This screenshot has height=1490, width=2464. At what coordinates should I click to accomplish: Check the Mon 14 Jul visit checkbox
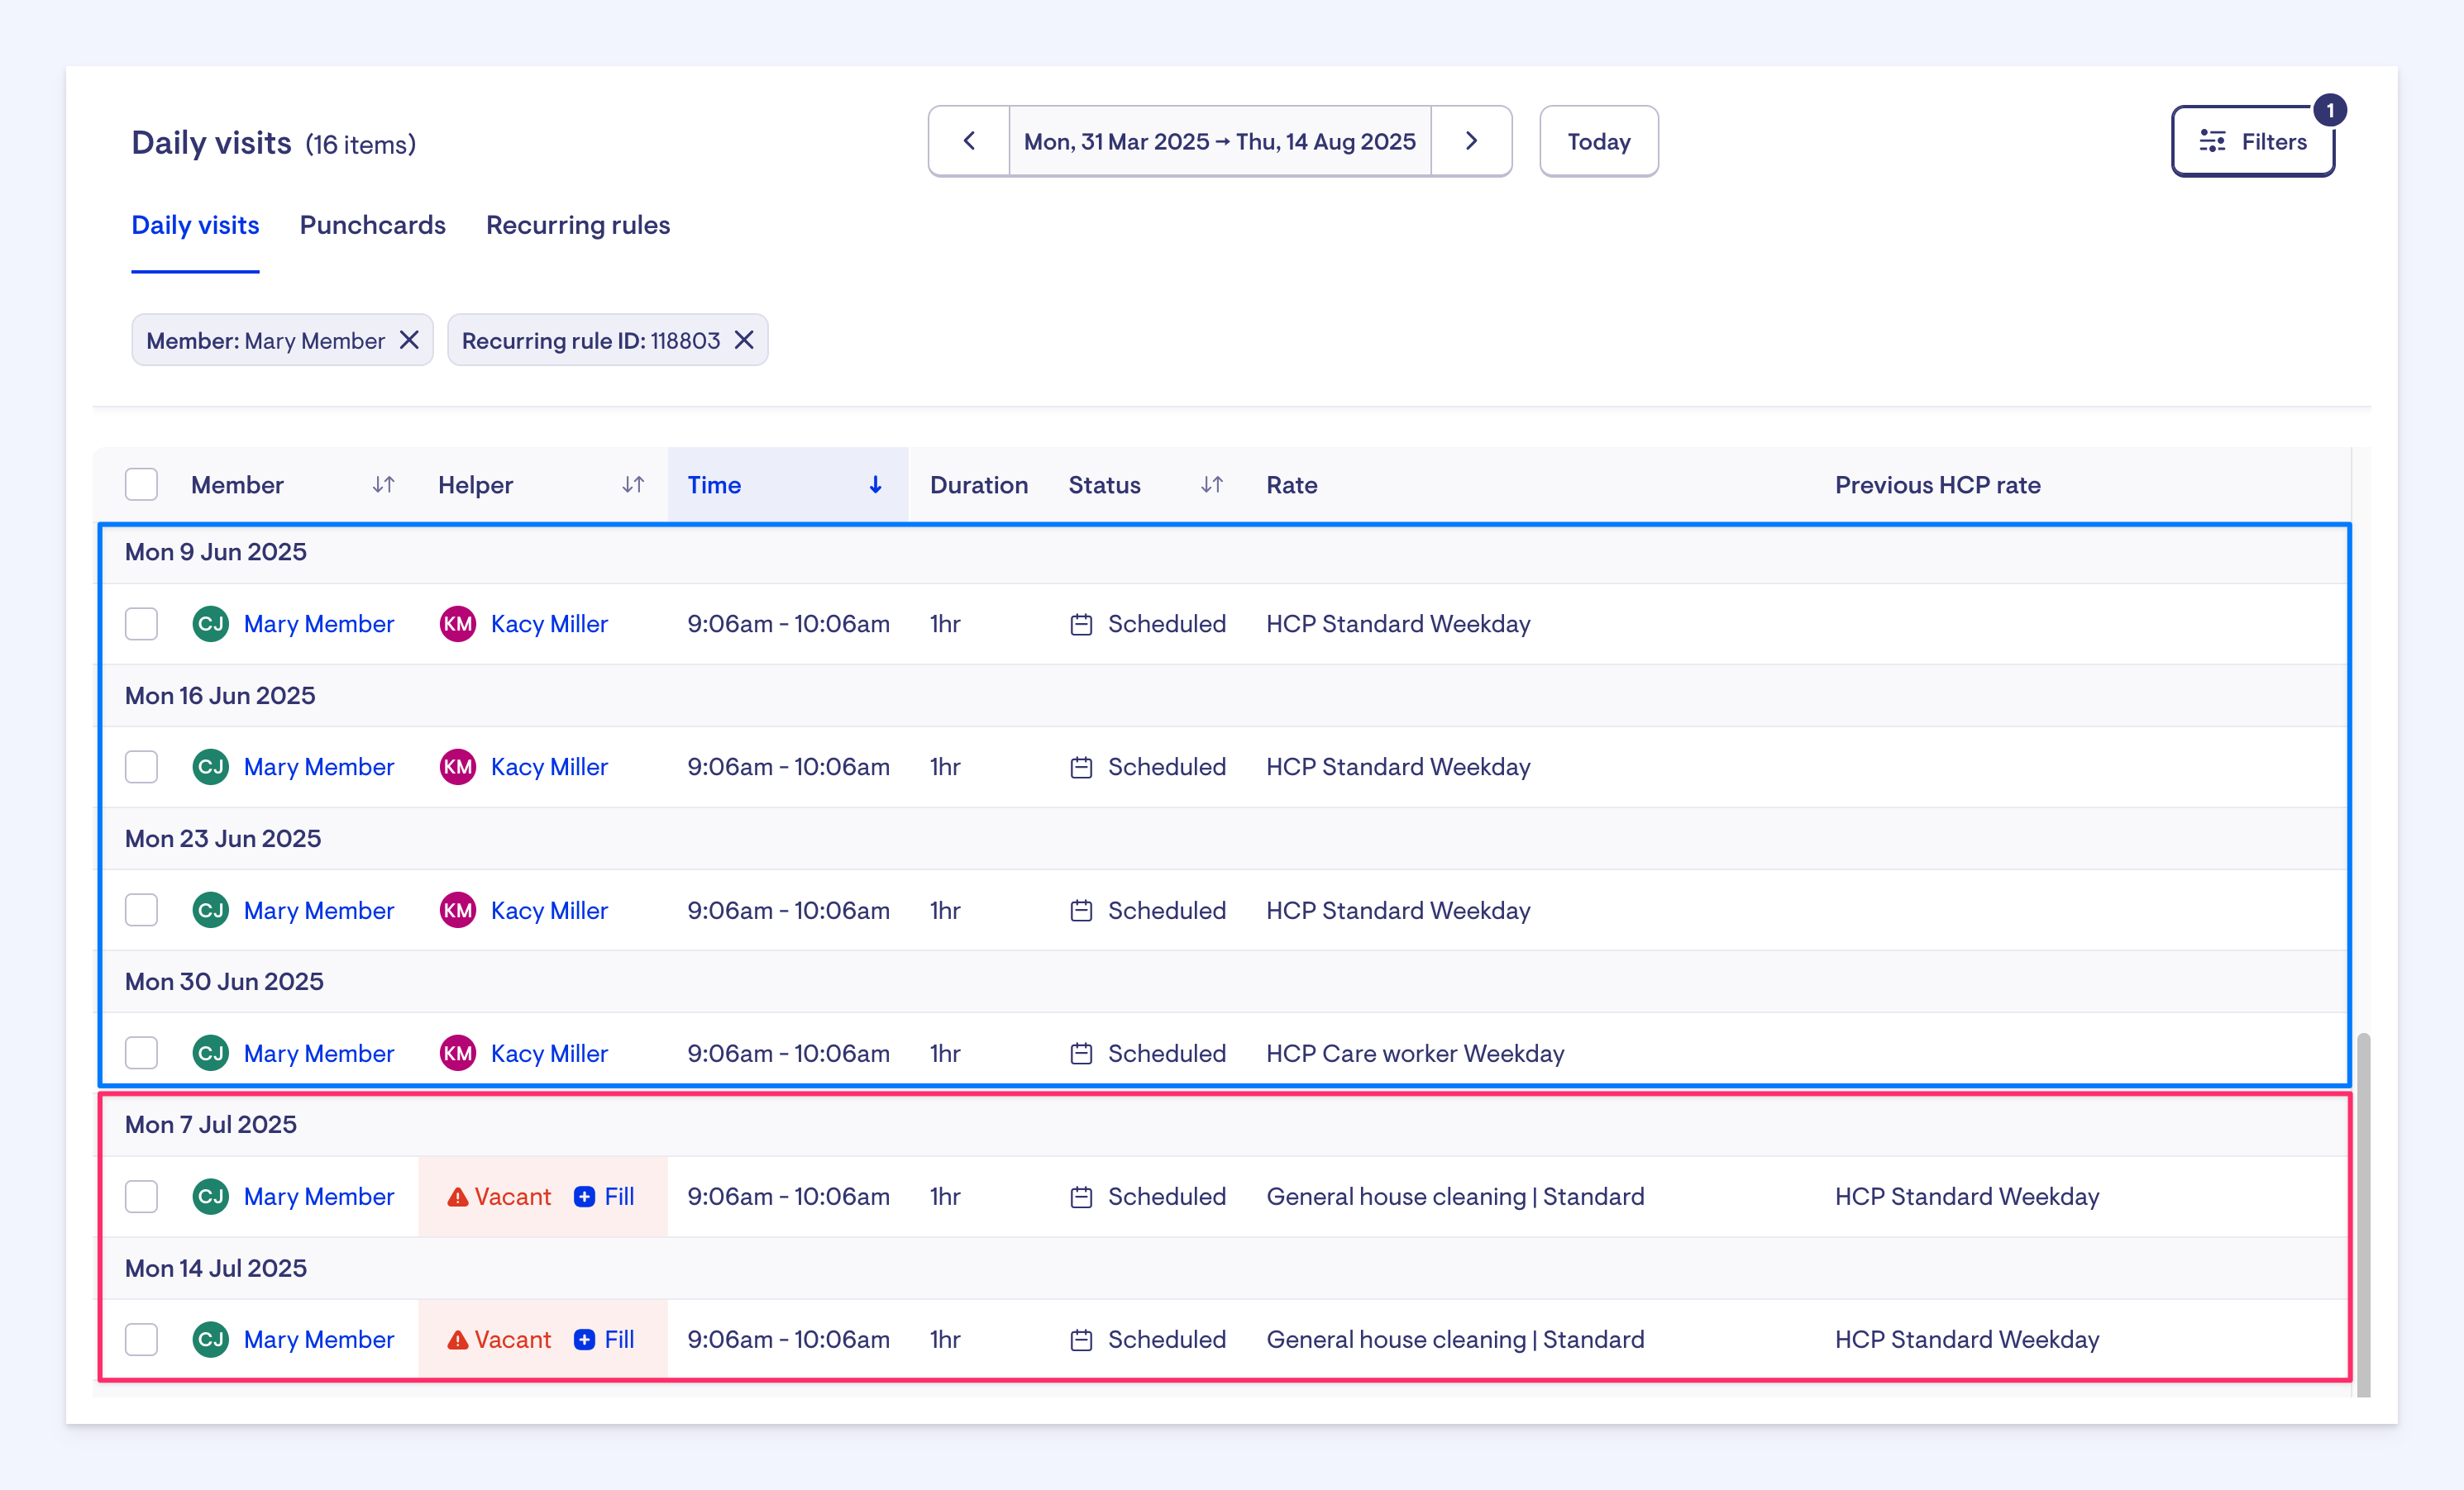tap(141, 1339)
